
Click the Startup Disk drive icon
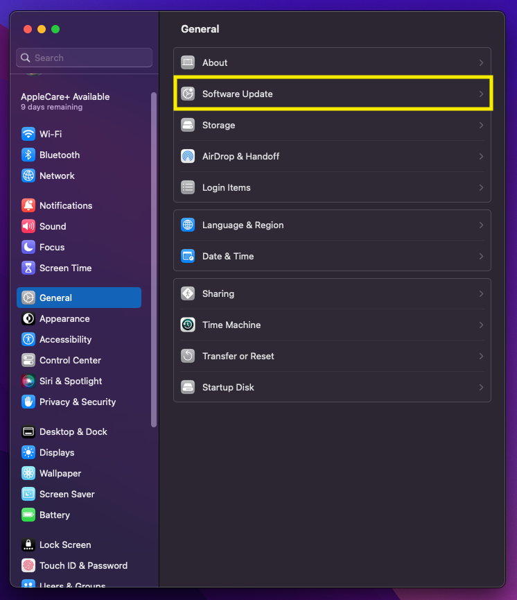(x=188, y=387)
